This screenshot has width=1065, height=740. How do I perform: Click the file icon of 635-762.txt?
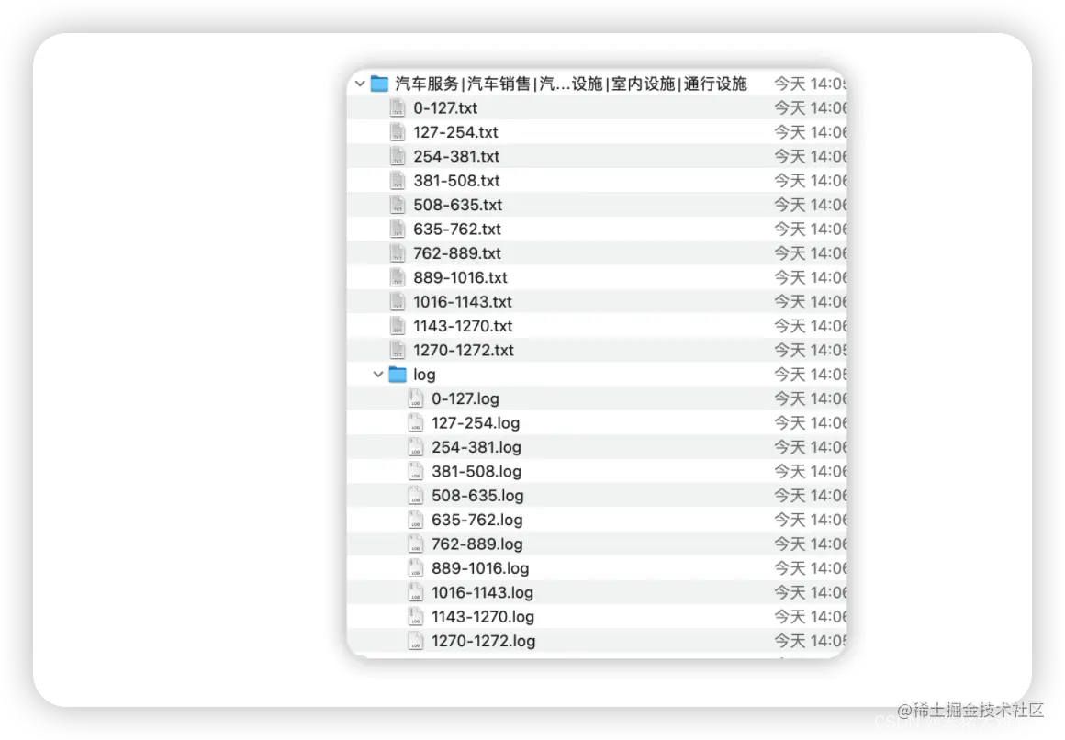398,229
